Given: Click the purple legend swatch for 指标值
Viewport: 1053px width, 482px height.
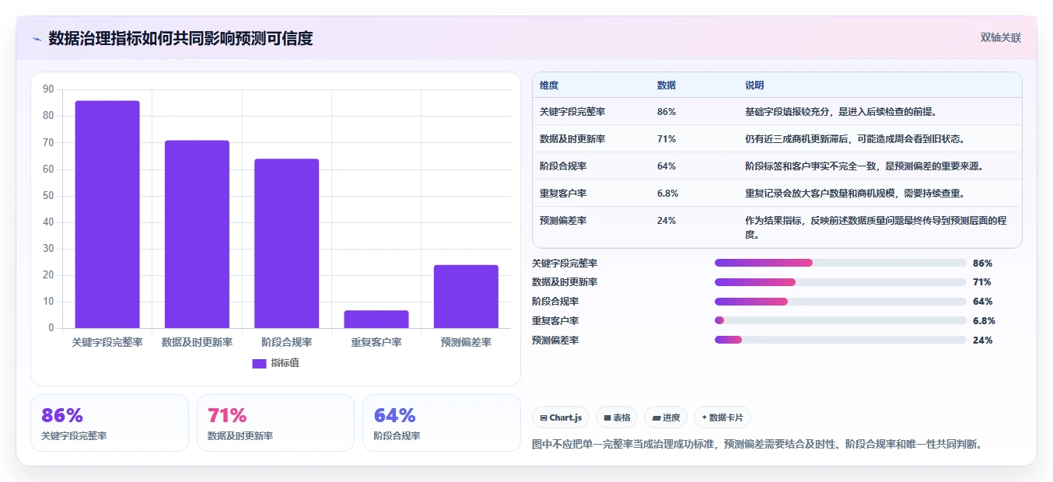Looking at the screenshot, I should [259, 363].
